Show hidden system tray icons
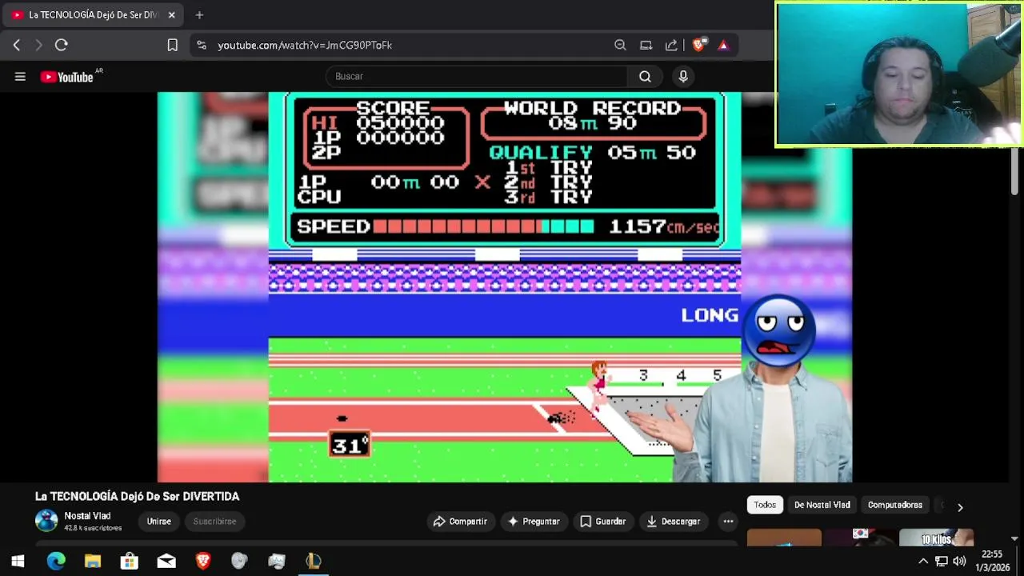 [x=922, y=561]
